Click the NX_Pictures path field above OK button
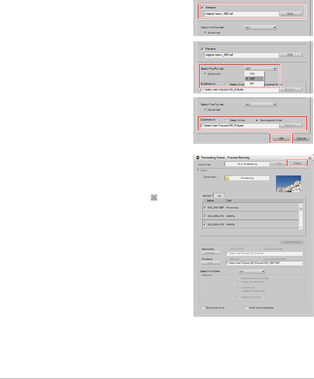 pos(239,126)
